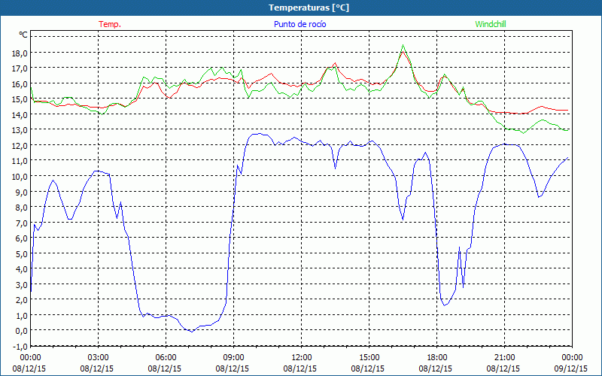Select the green "Windchill" legend label

[x=492, y=24]
